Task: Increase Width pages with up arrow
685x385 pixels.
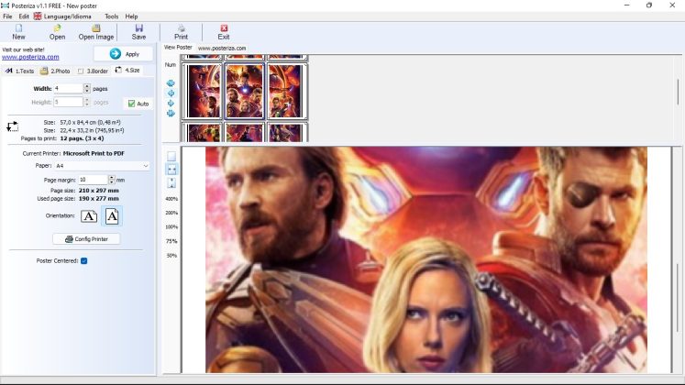Action: click(x=87, y=86)
